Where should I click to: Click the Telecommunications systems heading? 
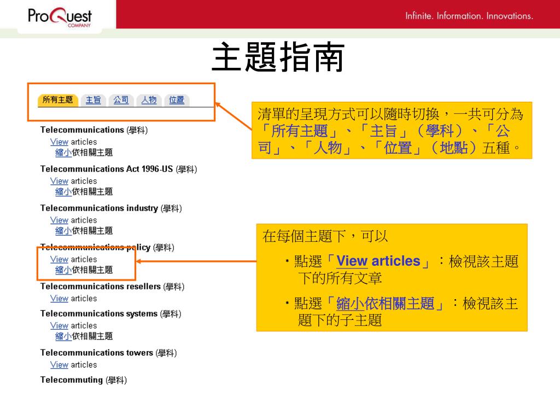point(110,313)
